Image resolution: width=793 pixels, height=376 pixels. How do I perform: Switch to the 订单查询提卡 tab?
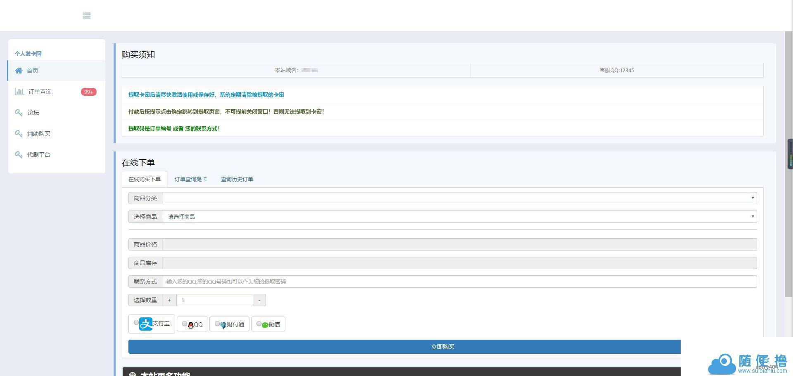tap(190, 179)
